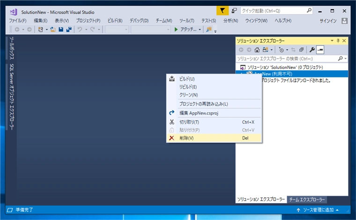Click sync with active document icon
Screen dimensions: 356x220
(x=293, y=50)
